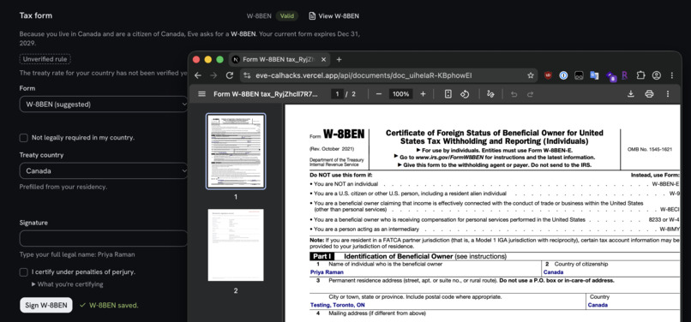Click the browser forward arrow
This screenshot has width=691, height=322.
click(213, 75)
